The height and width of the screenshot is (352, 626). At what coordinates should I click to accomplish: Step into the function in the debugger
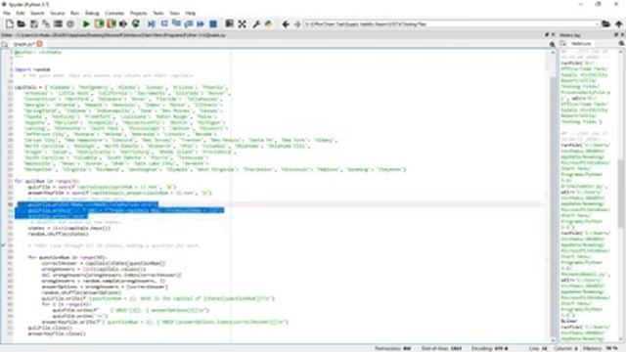pyautogui.click(x=176, y=23)
